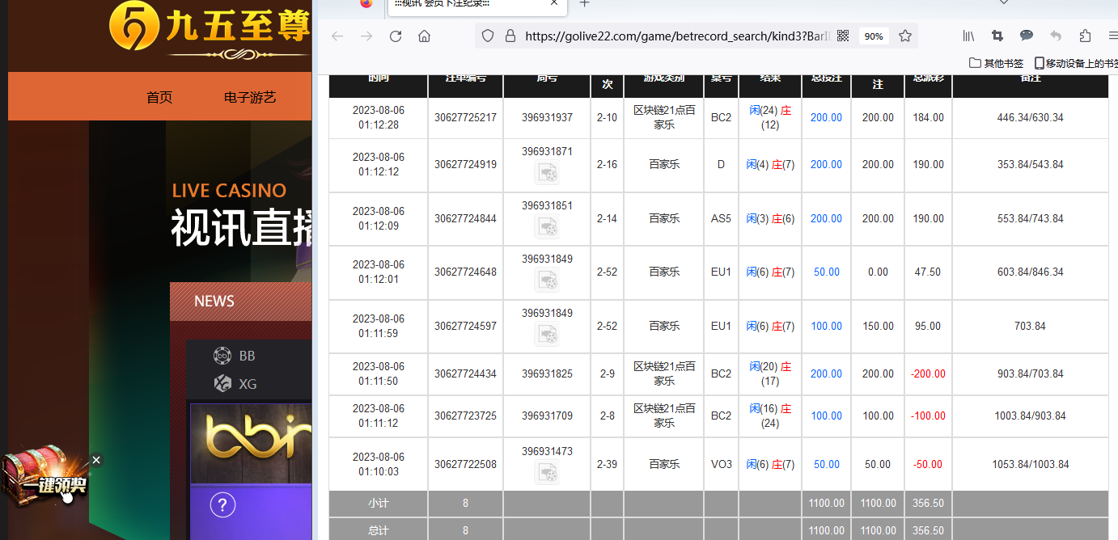
Task: Go to 首页 in casino navigation
Action: click(159, 98)
